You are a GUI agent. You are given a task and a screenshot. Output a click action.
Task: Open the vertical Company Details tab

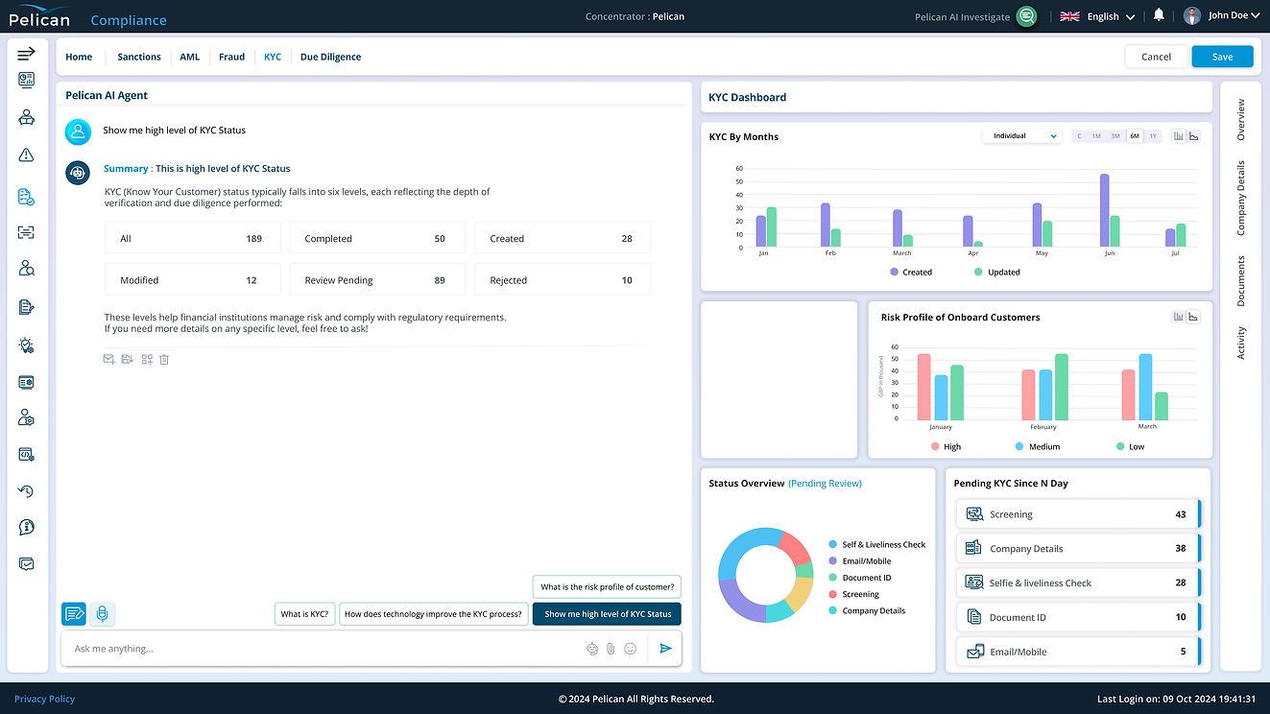1240,199
